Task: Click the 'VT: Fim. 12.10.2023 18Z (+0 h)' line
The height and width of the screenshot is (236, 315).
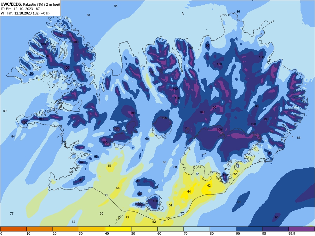Action: (25, 13)
